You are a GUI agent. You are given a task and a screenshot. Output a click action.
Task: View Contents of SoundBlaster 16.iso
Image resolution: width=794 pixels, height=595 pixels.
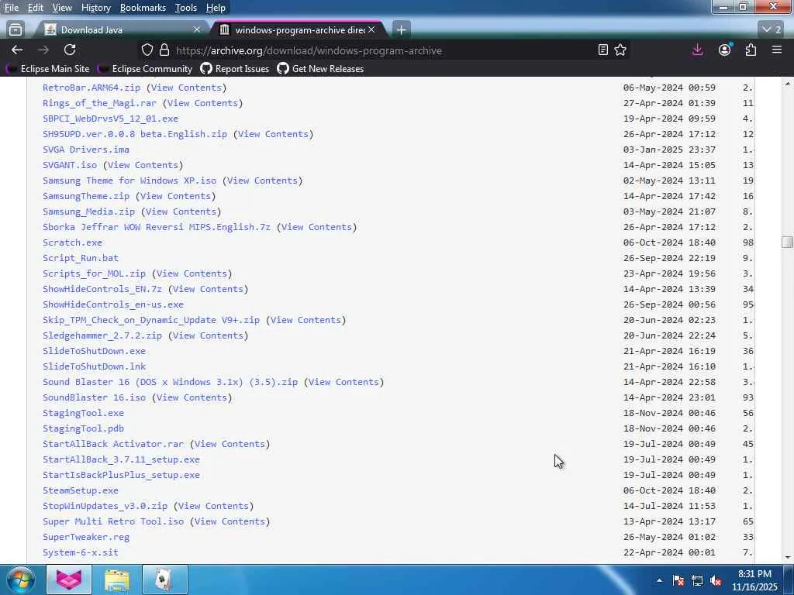point(192,397)
